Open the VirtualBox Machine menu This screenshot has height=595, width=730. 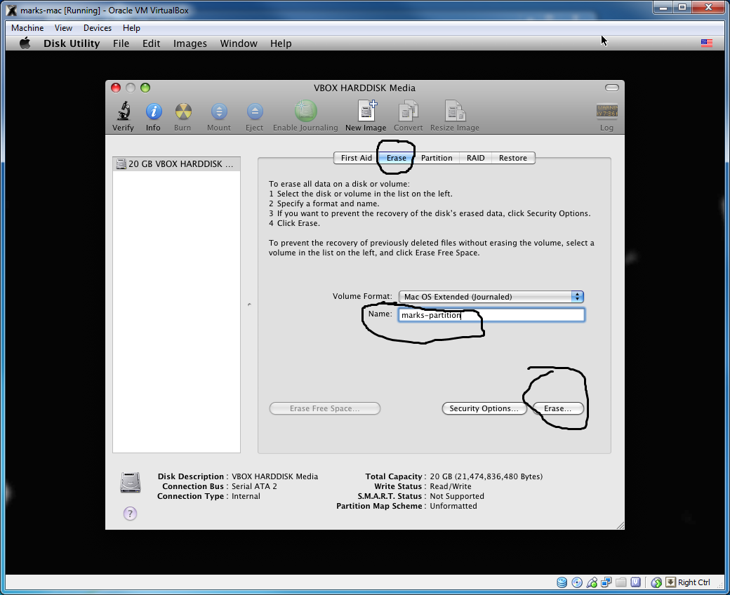tap(27, 28)
